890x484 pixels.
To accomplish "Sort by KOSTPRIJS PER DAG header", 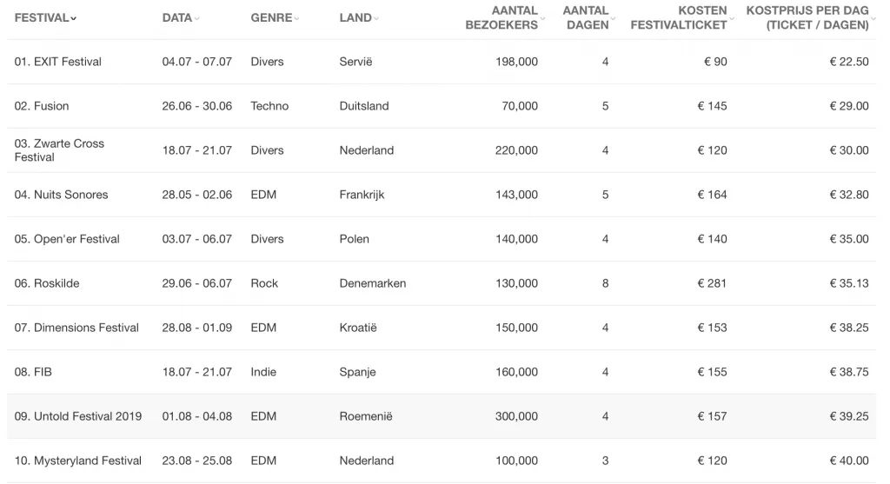I will [810, 17].
